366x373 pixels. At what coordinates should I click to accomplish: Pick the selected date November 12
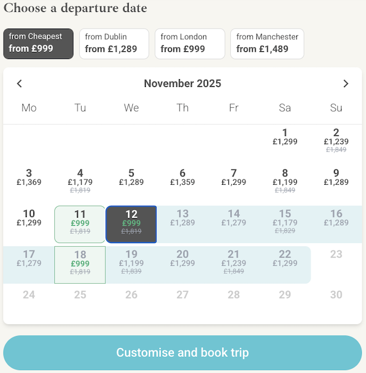[131, 224]
